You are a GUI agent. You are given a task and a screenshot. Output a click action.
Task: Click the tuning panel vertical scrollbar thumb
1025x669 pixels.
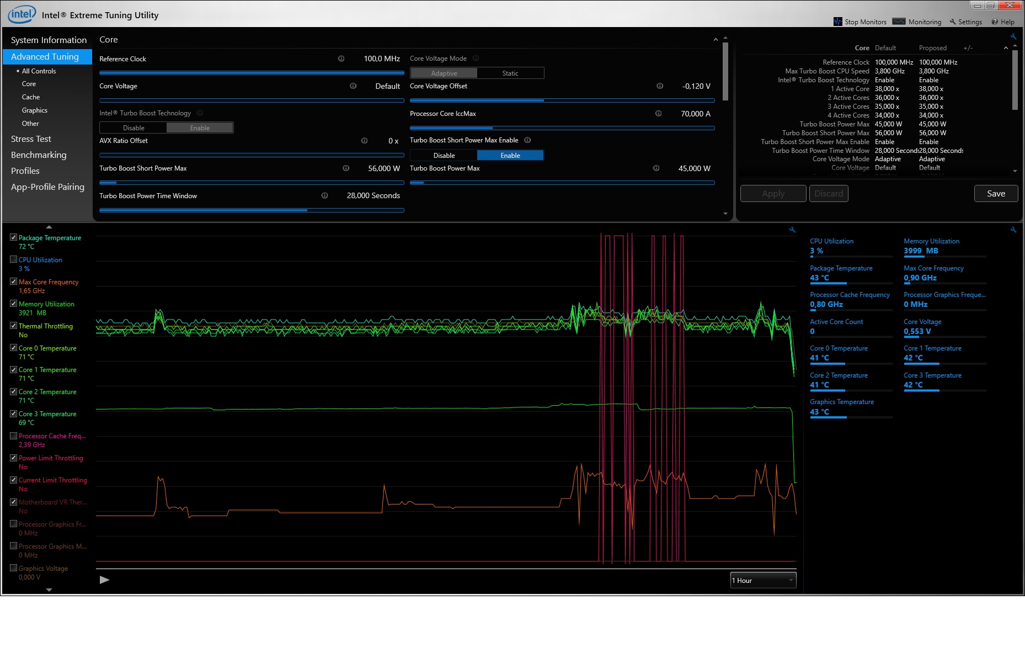[x=725, y=72]
